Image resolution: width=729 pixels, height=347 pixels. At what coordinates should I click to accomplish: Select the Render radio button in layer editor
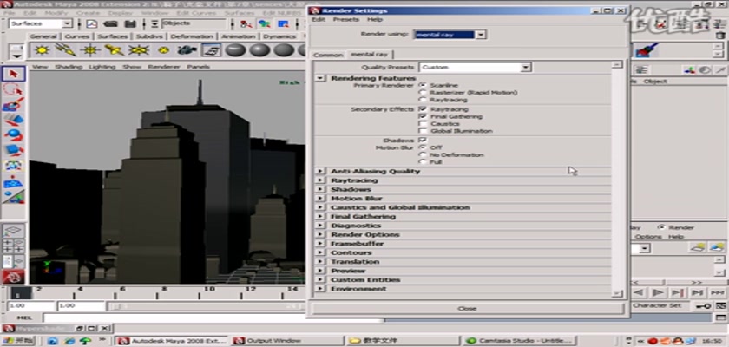(661, 227)
